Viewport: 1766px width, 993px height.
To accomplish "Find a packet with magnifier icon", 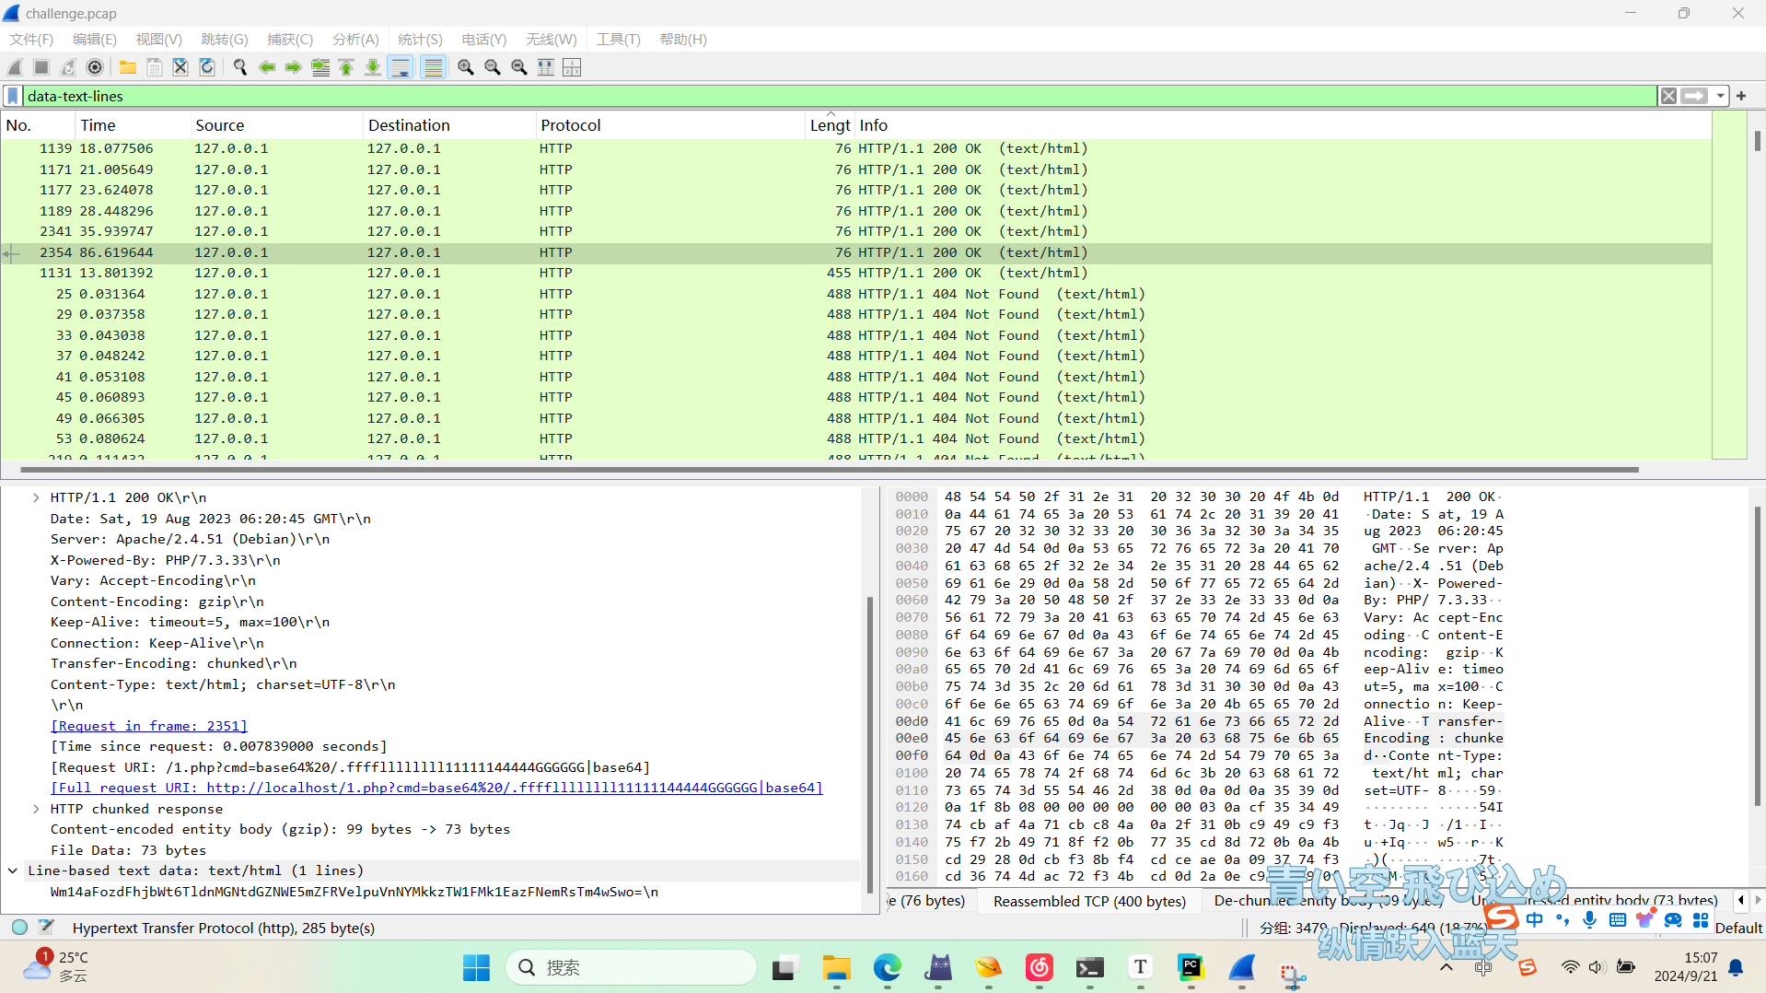I will click(x=240, y=67).
